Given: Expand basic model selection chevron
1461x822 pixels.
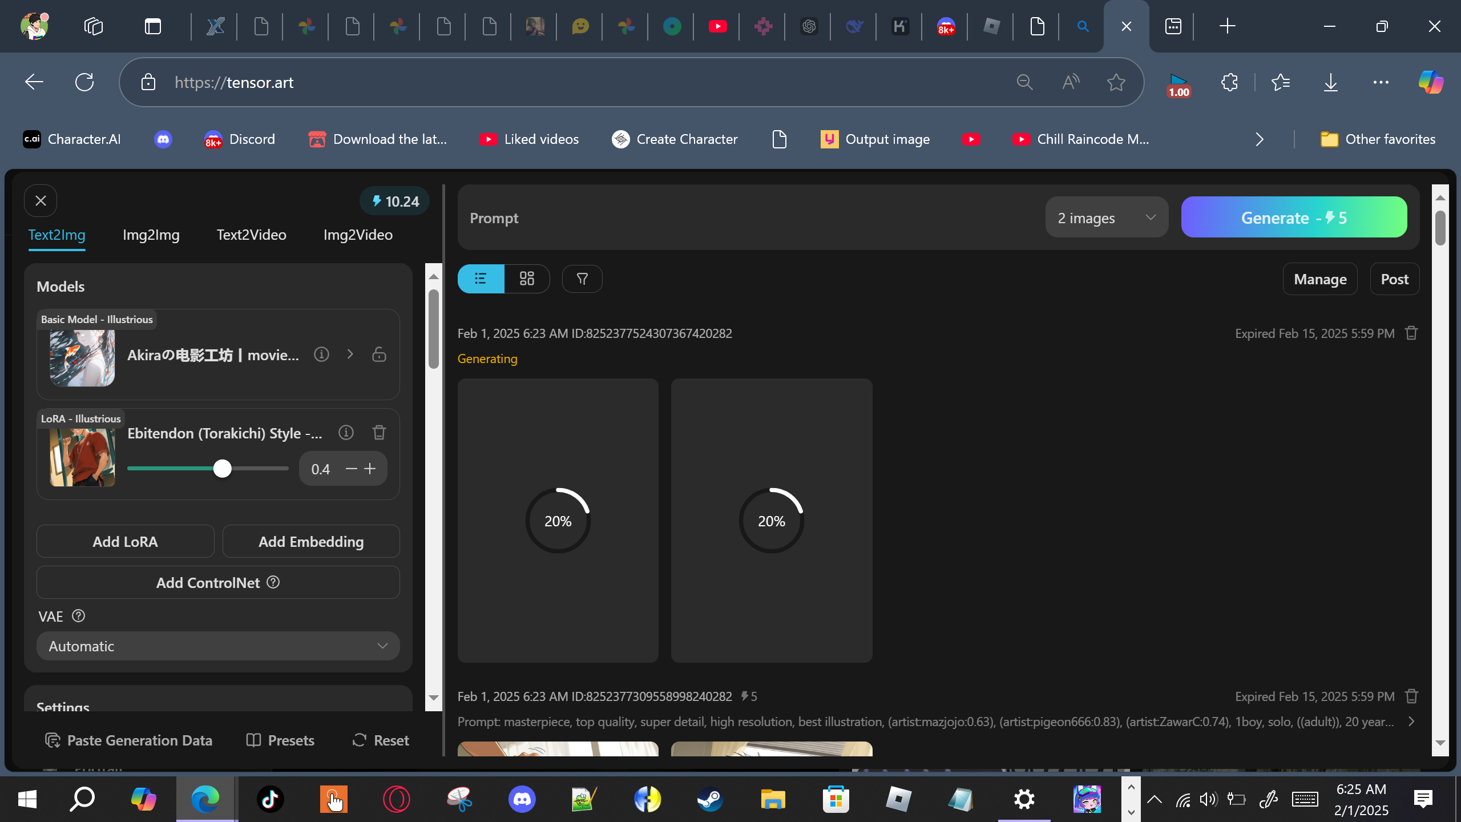Looking at the screenshot, I should click(350, 354).
